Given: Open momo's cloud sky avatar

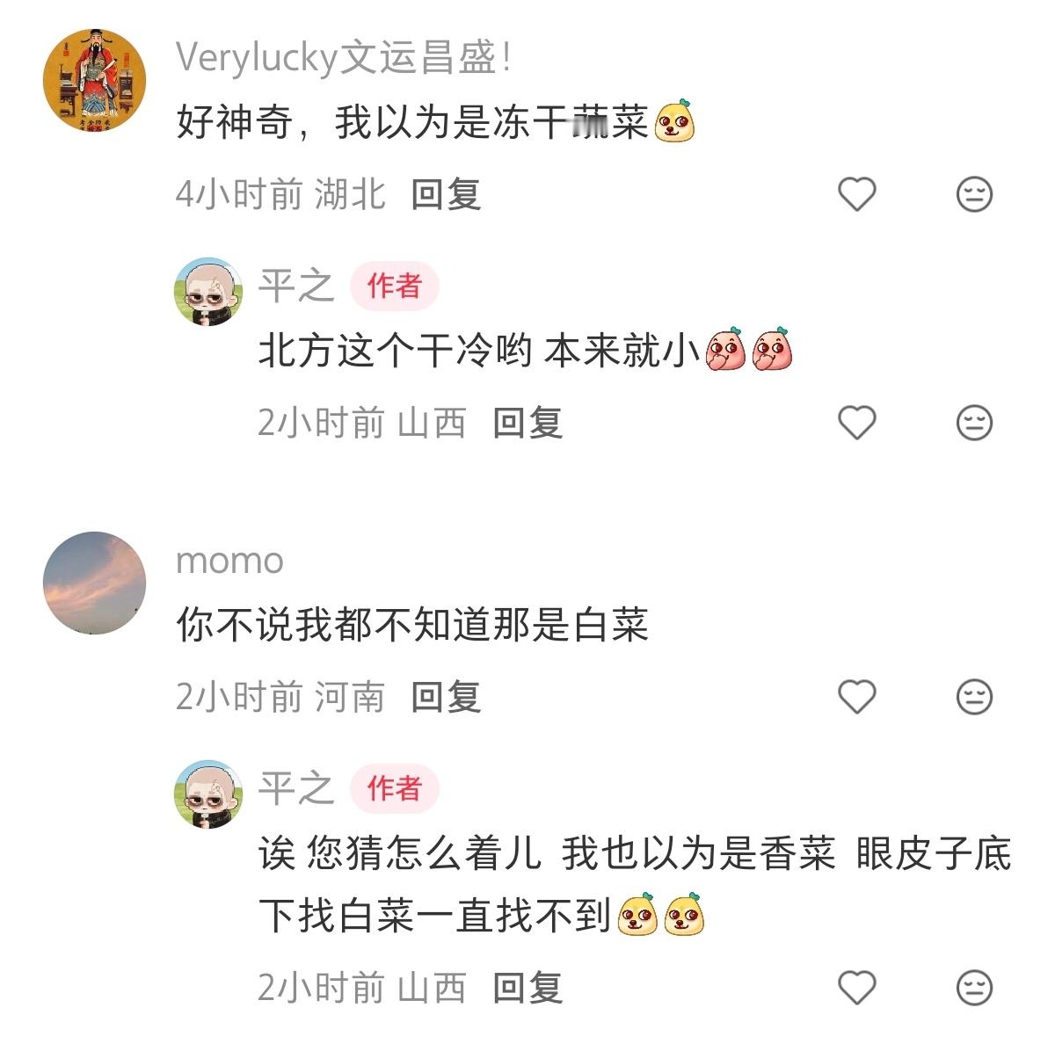Looking at the screenshot, I should tap(94, 583).
